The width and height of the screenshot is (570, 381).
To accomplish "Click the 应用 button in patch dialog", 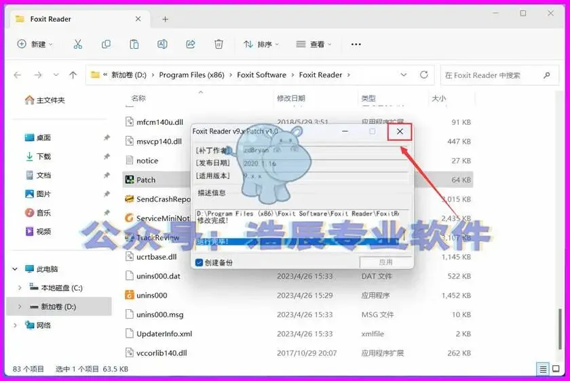I will pyautogui.click(x=385, y=262).
